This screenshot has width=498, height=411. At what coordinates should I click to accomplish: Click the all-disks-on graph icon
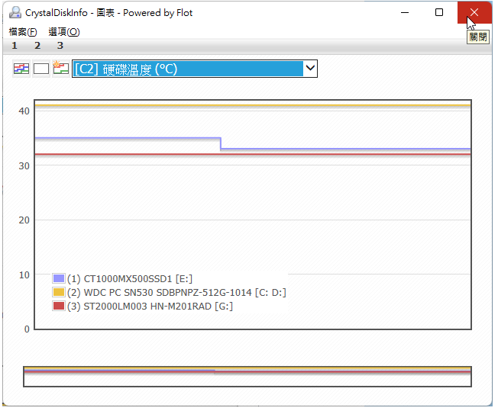click(21, 69)
